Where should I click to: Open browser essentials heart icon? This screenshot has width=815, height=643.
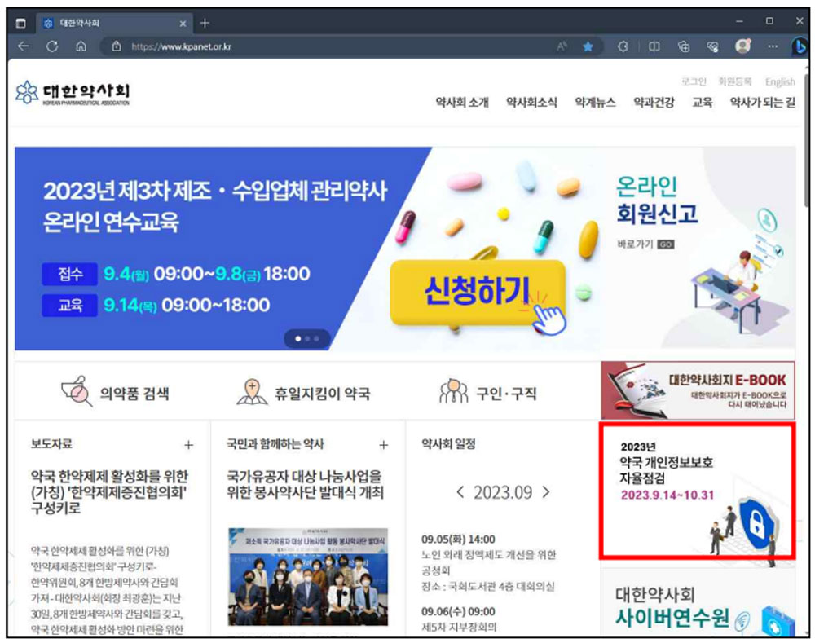coord(712,46)
